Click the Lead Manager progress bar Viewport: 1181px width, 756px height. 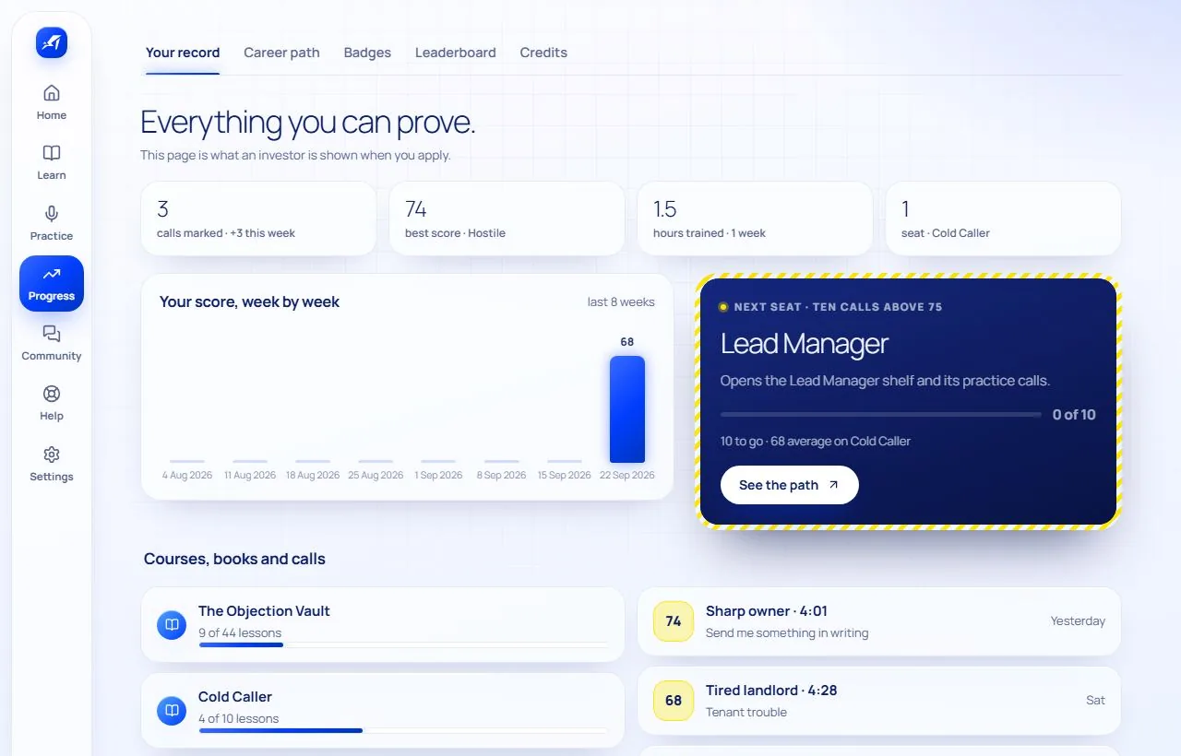[881, 415]
